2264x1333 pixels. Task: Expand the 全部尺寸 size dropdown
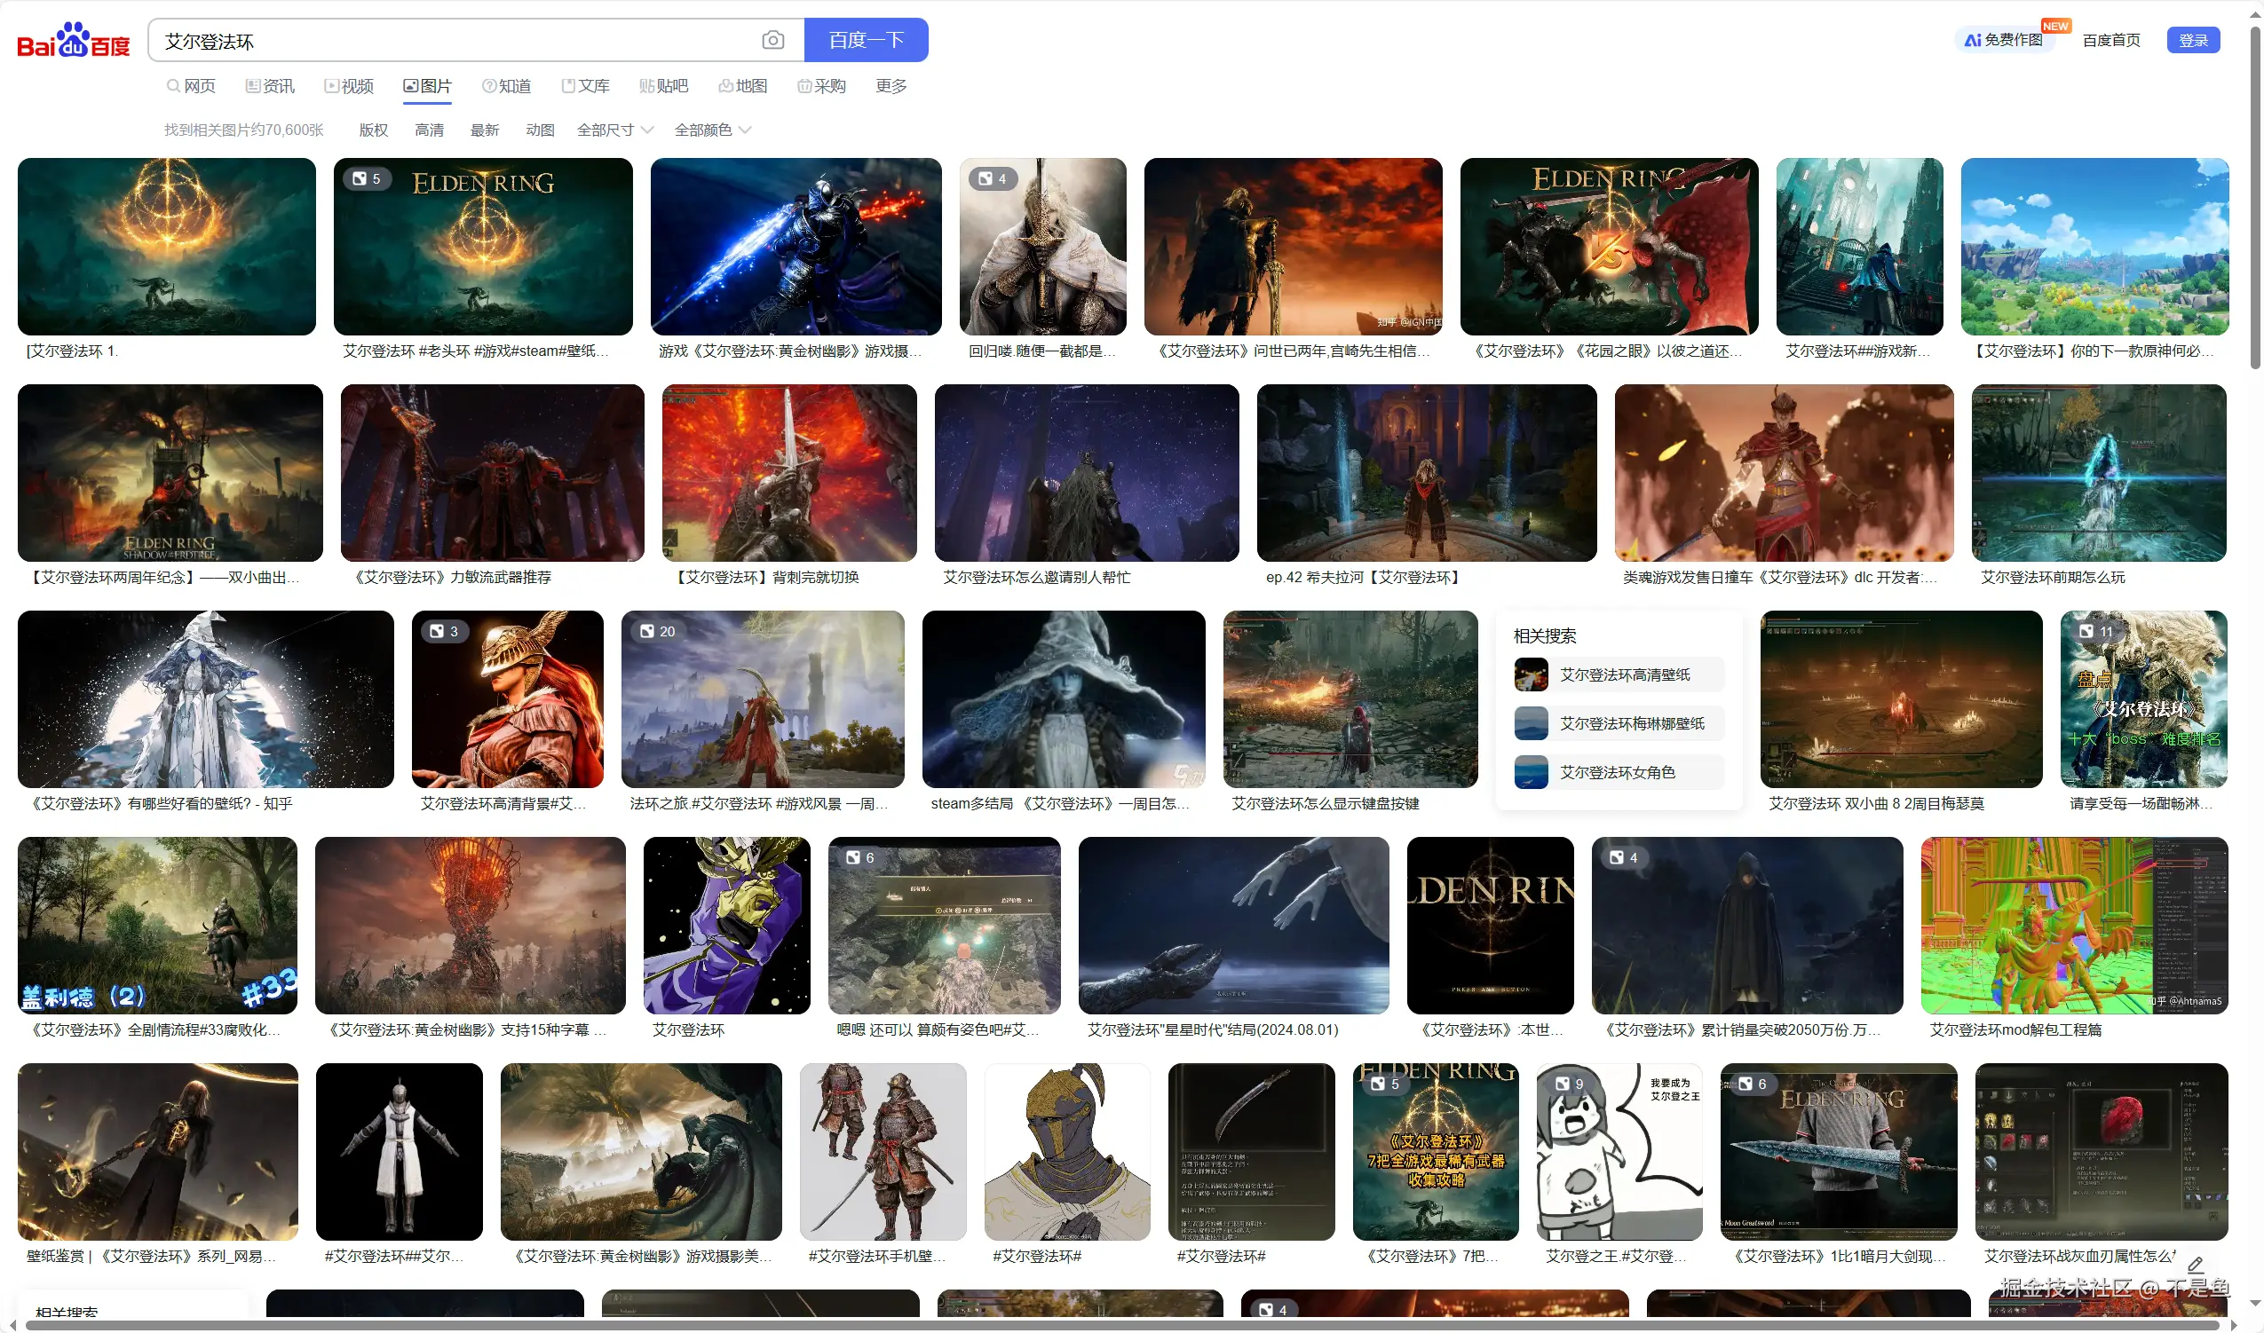coord(613,130)
